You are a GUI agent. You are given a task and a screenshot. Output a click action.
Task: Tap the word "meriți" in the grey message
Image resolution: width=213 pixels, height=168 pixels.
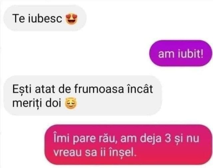click(x=27, y=103)
